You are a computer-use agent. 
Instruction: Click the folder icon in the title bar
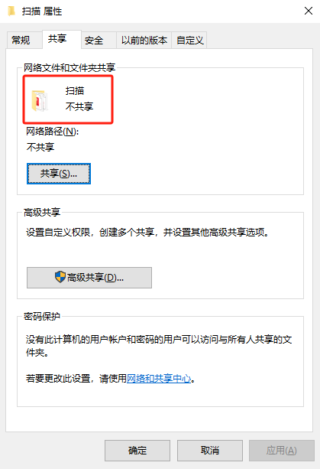pyautogui.click(x=11, y=11)
